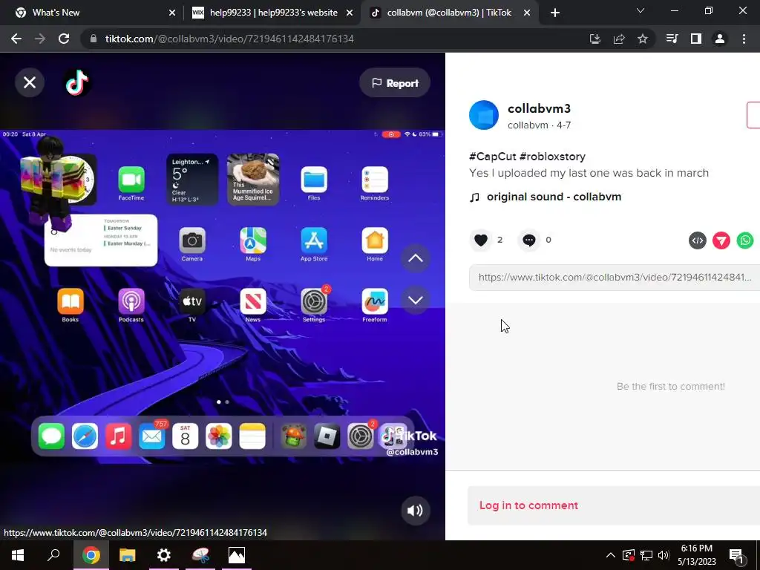Click the embed code icon
Image resolution: width=760 pixels, height=570 pixels.
coord(698,240)
